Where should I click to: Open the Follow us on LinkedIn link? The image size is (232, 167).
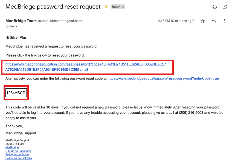point(19,158)
